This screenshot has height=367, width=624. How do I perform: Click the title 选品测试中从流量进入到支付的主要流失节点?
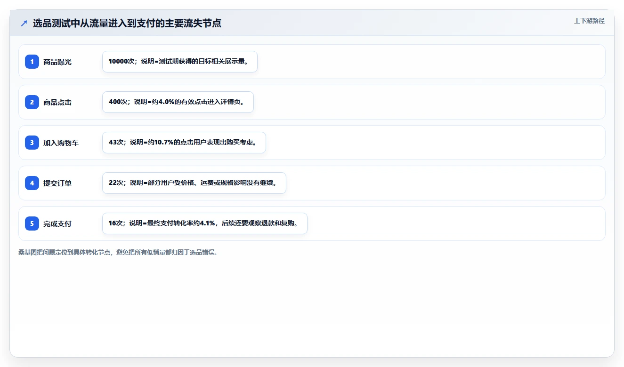pos(127,23)
